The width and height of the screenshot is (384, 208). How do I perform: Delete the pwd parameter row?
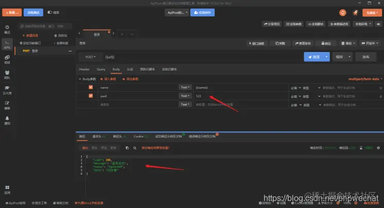click(380, 96)
